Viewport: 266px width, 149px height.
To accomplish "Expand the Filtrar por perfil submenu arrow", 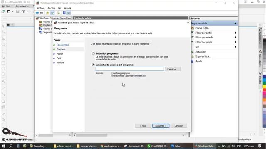I will click(x=236, y=33).
